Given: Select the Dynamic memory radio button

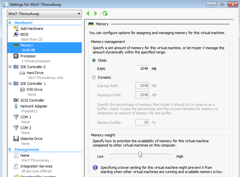Looking at the screenshot, I should coord(94,77).
